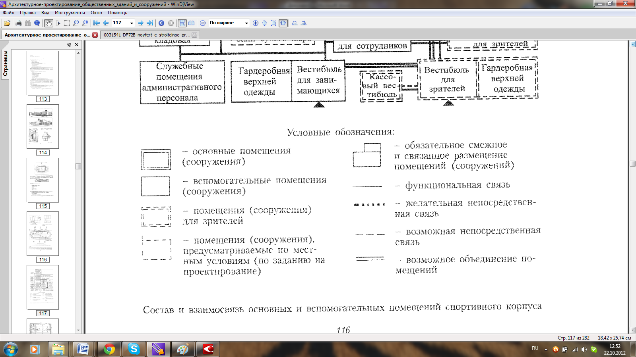Open the Инструменты menu

tap(70, 13)
